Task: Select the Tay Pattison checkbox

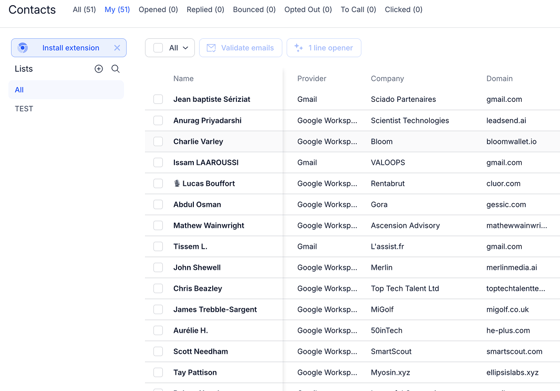Action: pos(158,373)
